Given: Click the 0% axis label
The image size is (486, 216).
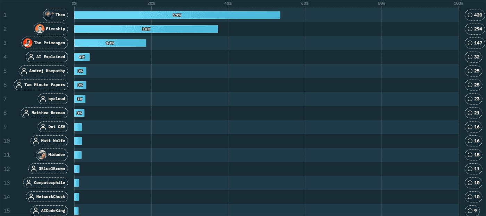Looking at the screenshot, I should [x=74, y=3].
